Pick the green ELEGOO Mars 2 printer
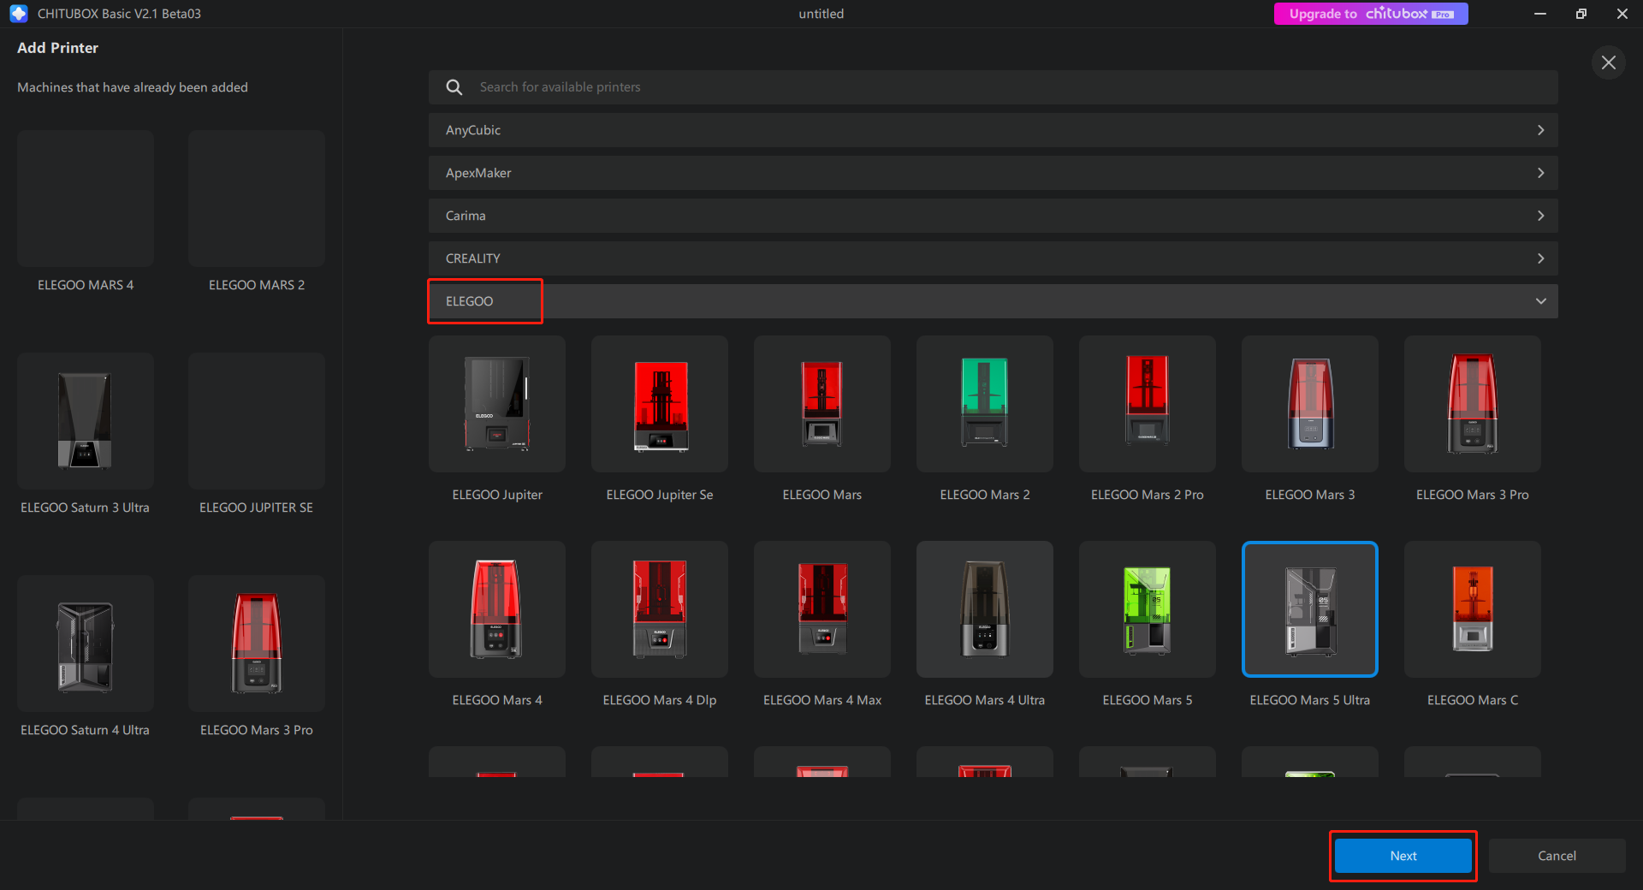The image size is (1643, 890). pos(984,404)
